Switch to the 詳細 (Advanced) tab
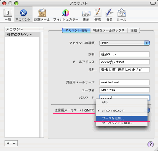The width and height of the screenshot is (158, 151). (133, 30)
